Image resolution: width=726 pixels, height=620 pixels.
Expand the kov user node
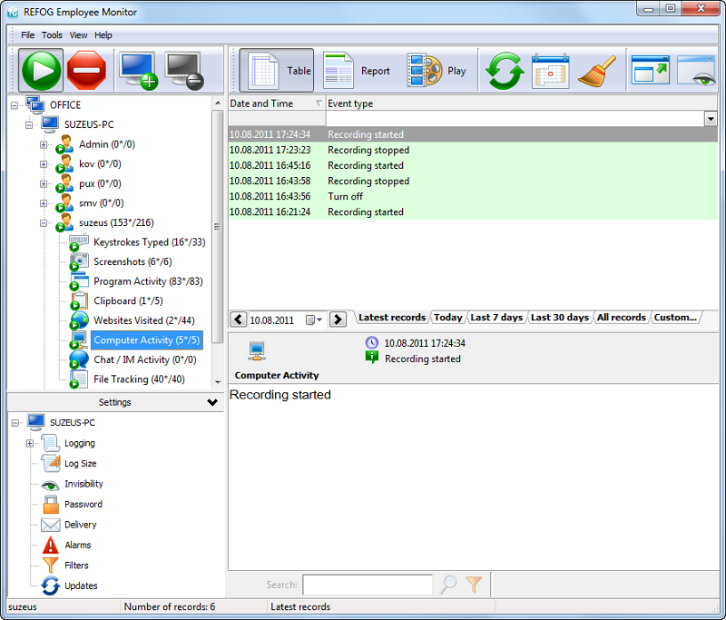(x=44, y=164)
